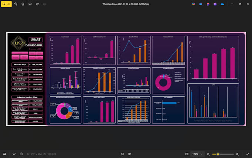Show file info with the info icon
Screen dimensions: 252x158
pyautogui.click(x=21, y=154)
